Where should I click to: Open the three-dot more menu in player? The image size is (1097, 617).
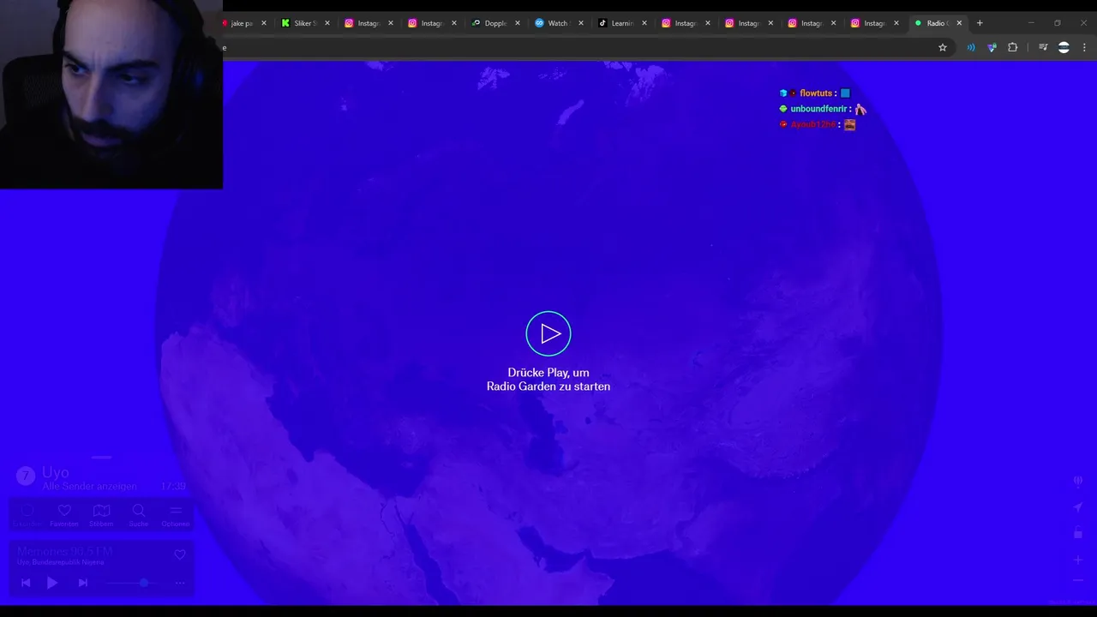180,583
